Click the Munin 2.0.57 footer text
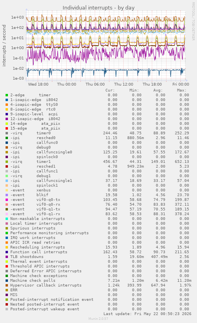Image resolution: width=197 pixels, height=323 pixels. pos(98,319)
